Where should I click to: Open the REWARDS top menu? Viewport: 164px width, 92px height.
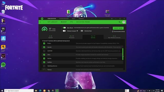81,19
